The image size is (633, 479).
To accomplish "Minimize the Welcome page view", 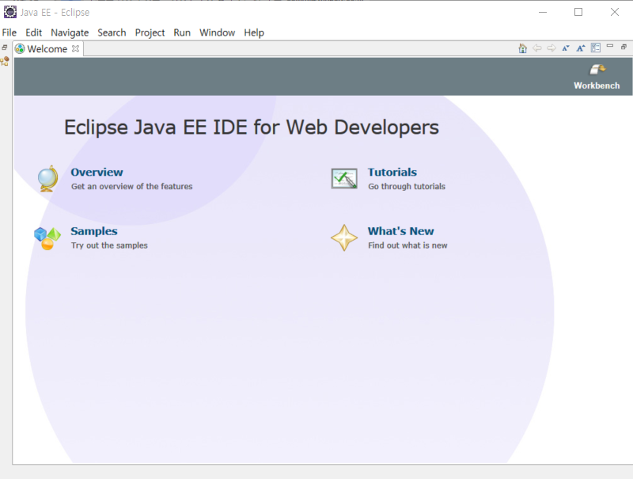I will [609, 46].
